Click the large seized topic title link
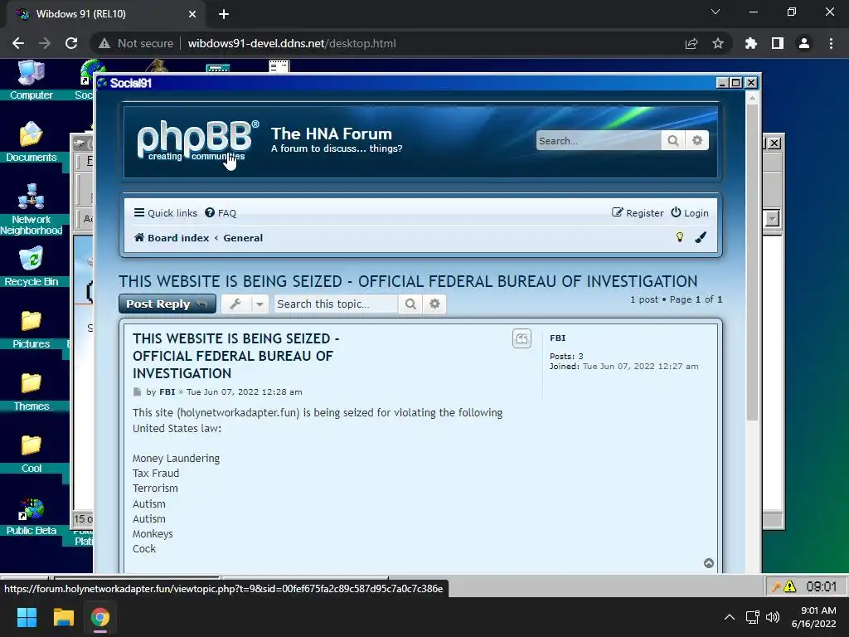The height and width of the screenshot is (637, 849). click(408, 281)
